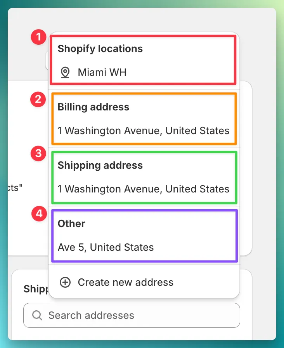
Task: Pick the Ave 5, United States address
Action: pyautogui.click(x=106, y=247)
